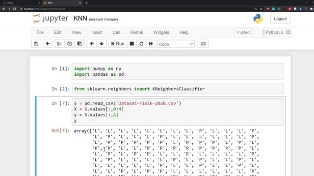Open the browser extensions puzzle icon
This screenshot has width=314, height=176.
tap(311, 9)
